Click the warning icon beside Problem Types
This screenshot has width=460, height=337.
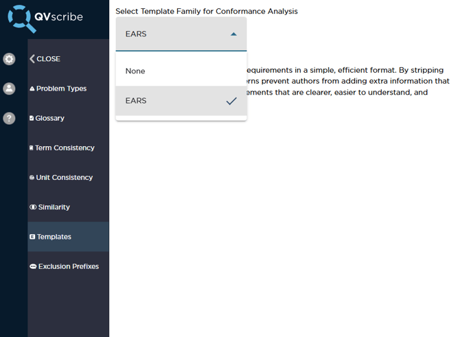click(x=32, y=89)
